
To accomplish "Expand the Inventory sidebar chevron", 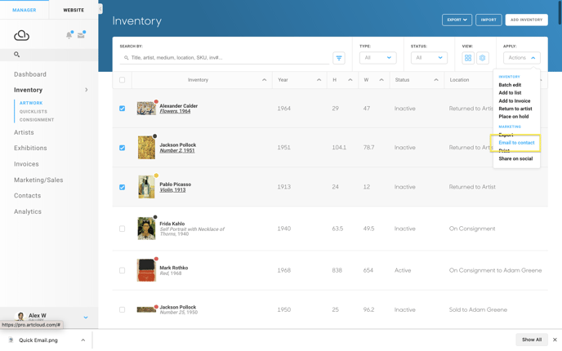I will 87,90.
